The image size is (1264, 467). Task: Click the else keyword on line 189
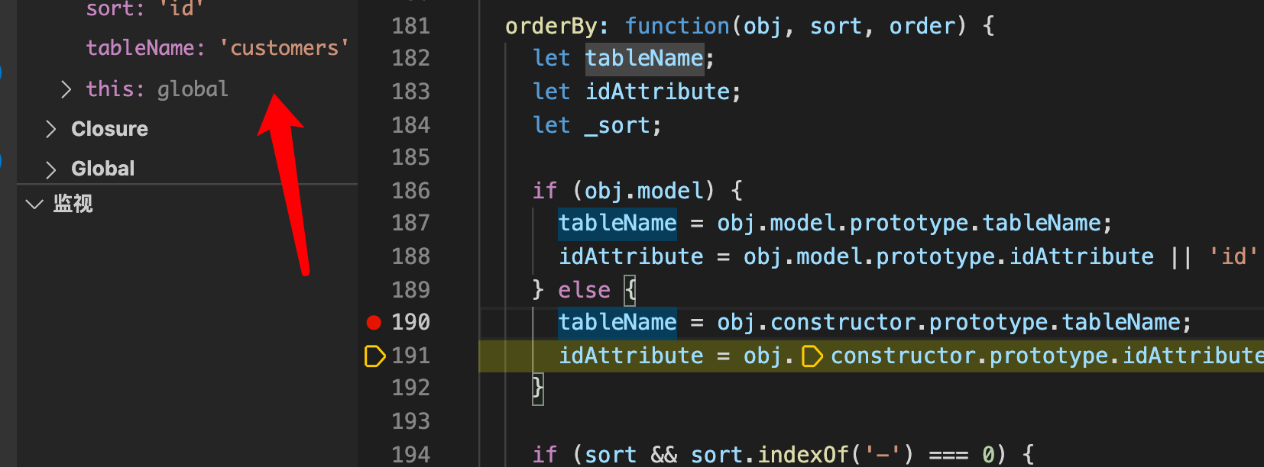[584, 290]
